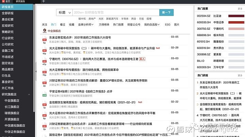Image resolution: width=245 pixels, height=137 pixels.
Task: Open PDF icon of 宁德时代 (300750.SZ) report
Action: click(45, 61)
